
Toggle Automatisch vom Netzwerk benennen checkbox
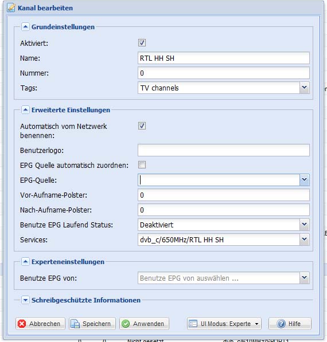click(x=142, y=126)
